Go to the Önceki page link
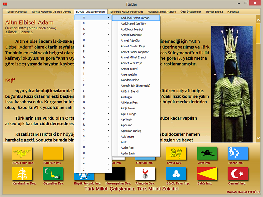This screenshot has width=263, height=197. click(x=11, y=32)
